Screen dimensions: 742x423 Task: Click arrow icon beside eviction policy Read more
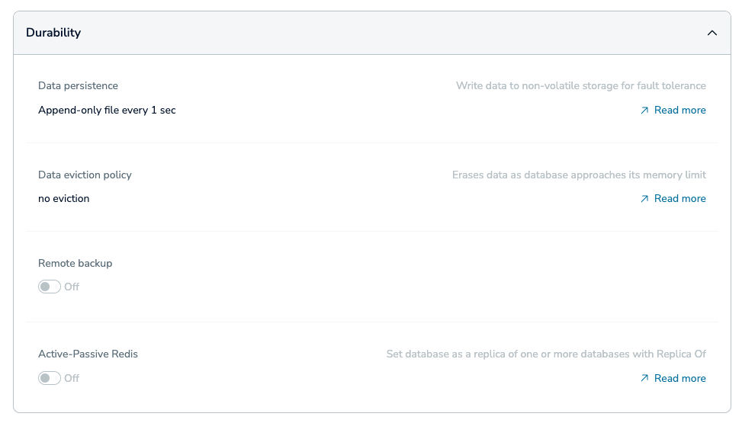[644, 199]
